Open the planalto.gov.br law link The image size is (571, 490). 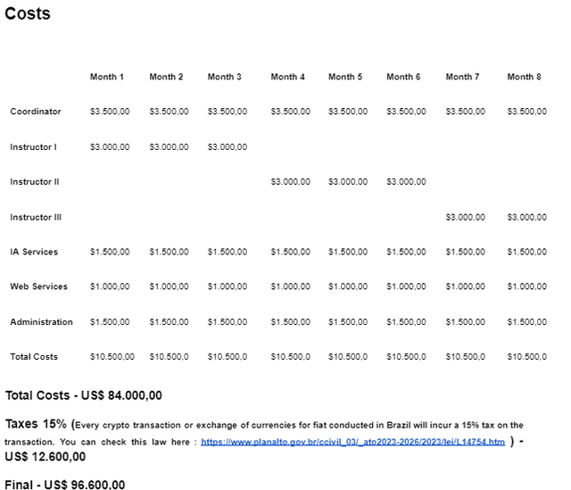coord(352,442)
